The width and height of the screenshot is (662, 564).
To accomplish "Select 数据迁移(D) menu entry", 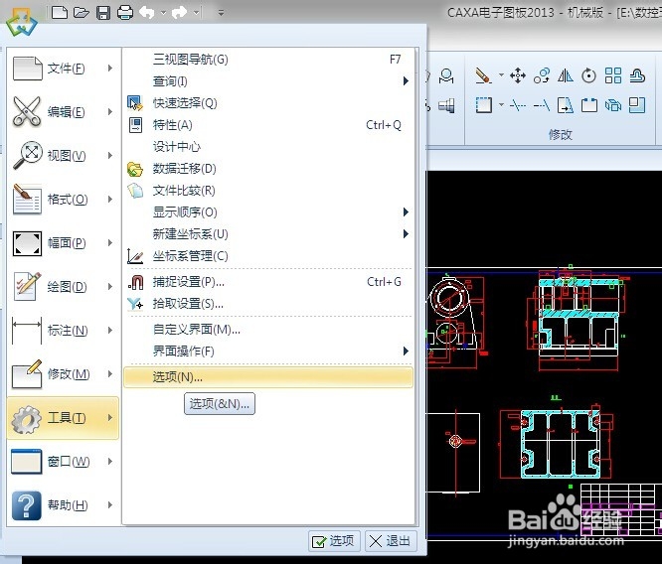I will tap(268, 169).
